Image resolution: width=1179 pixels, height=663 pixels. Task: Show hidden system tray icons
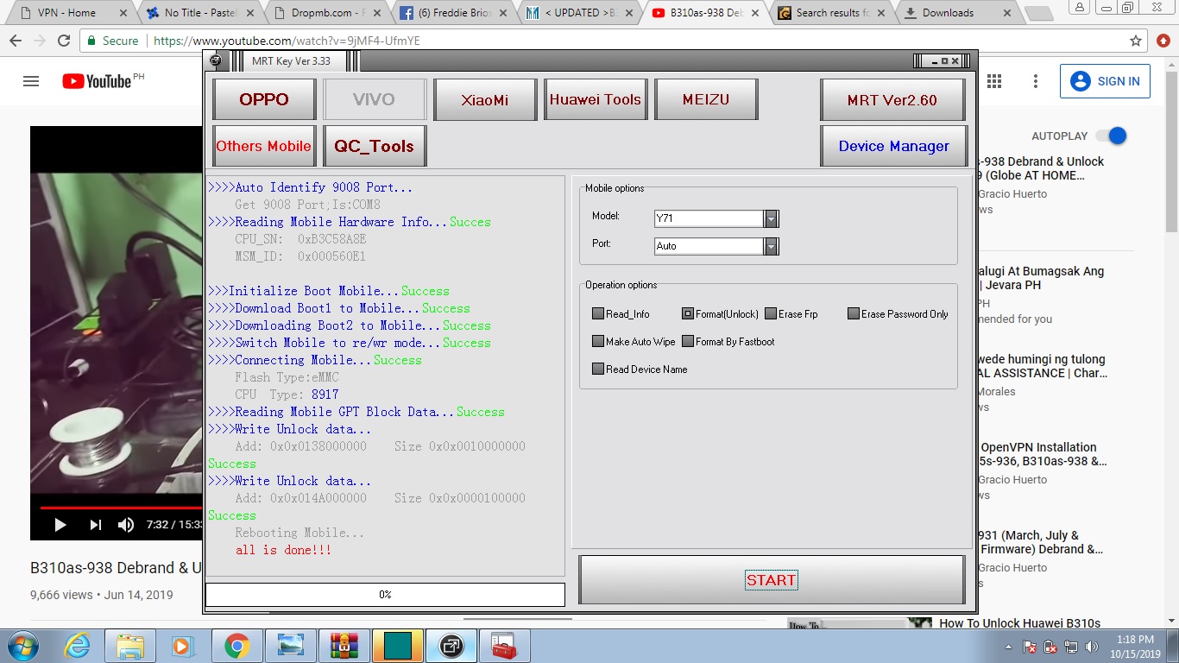click(x=1009, y=647)
